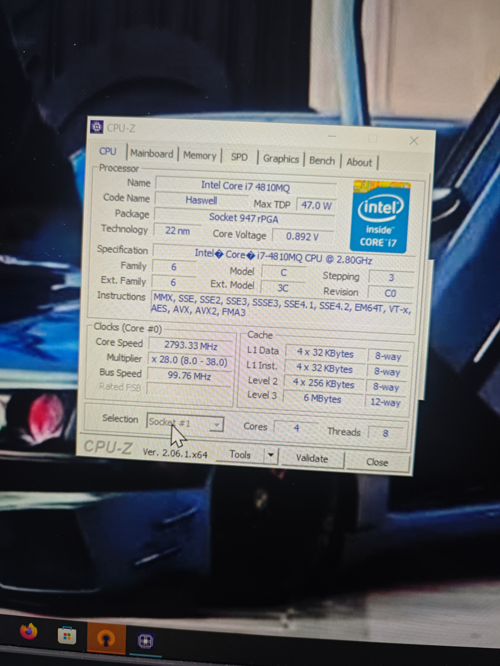
Task: Launch Microsoft Store from the taskbar
Action: (x=67, y=635)
